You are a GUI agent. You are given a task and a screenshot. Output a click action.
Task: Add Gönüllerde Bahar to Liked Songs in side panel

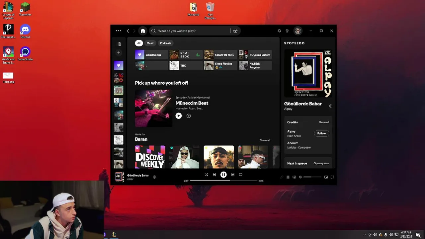point(330,106)
